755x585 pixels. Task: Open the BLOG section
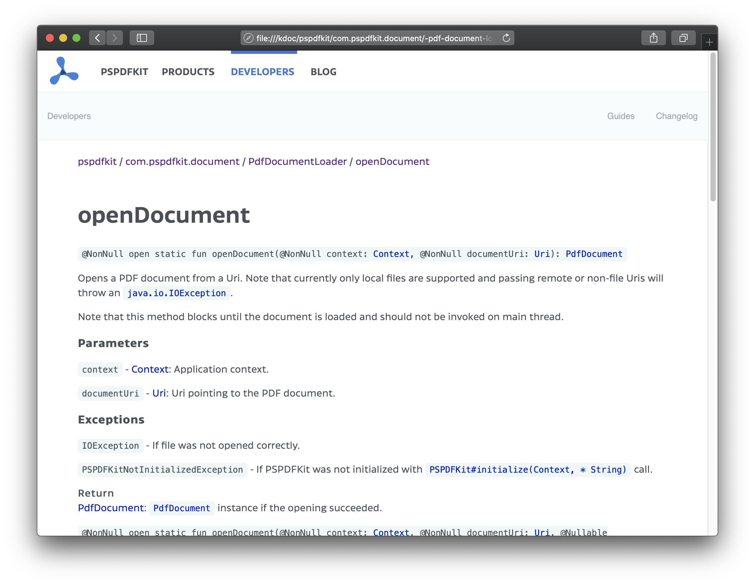(324, 71)
